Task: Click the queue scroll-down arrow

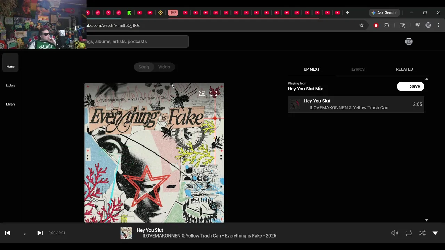Action: click(427, 220)
